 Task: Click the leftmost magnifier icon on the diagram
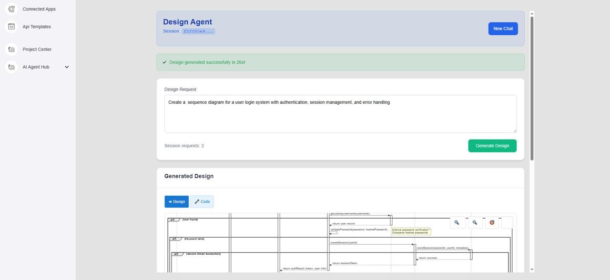click(x=457, y=222)
